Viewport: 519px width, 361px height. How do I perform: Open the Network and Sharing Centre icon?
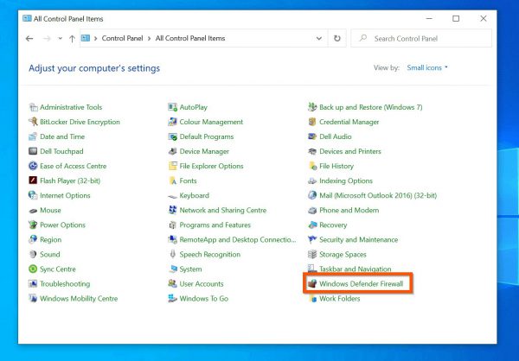[173, 211]
